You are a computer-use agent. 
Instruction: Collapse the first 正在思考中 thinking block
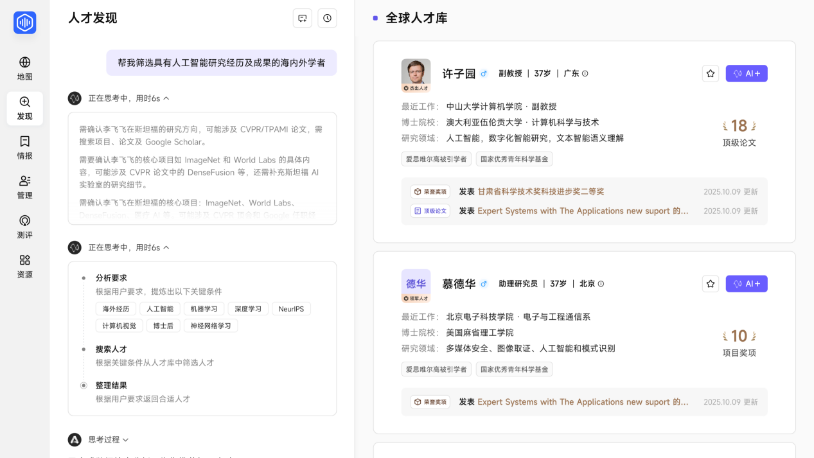[x=166, y=98]
